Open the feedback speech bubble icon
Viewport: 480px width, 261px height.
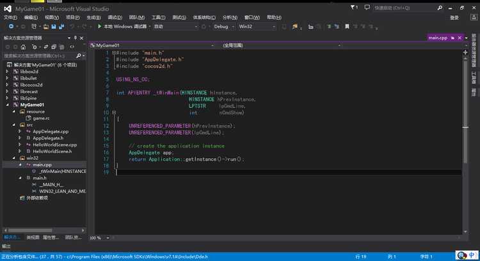pos(367,8)
